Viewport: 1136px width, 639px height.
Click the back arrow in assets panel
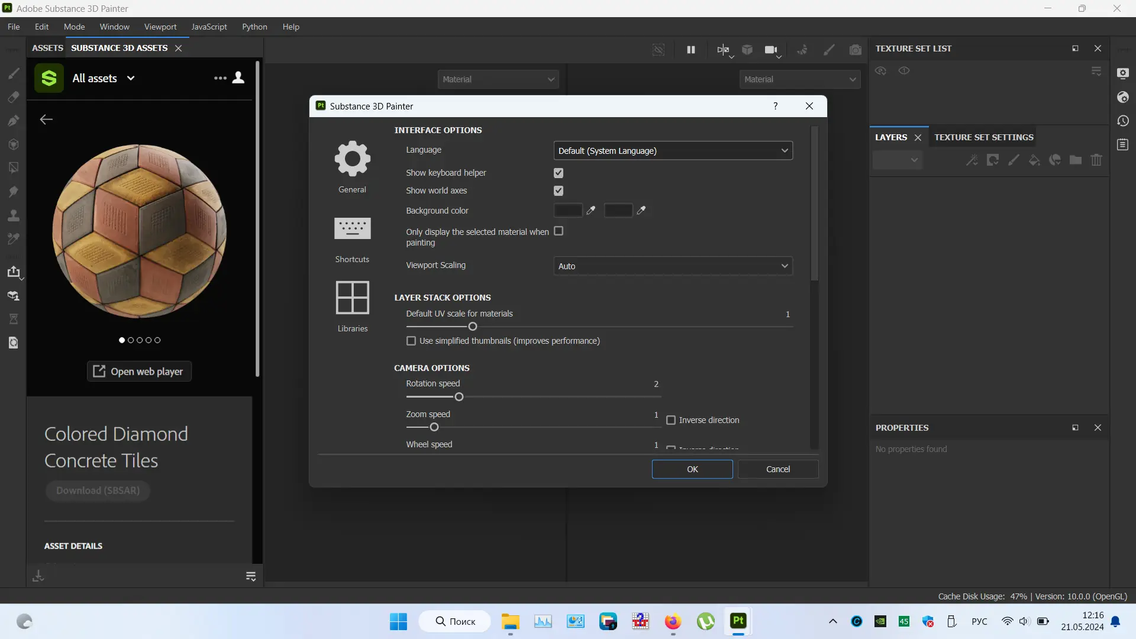46,120
